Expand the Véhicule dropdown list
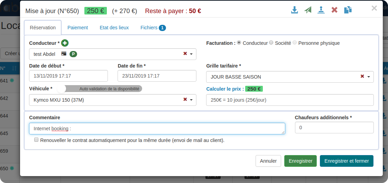This screenshot has width=388, height=183. [x=191, y=100]
